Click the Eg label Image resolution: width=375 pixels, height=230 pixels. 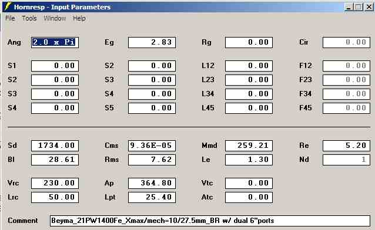tap(109, 42)
